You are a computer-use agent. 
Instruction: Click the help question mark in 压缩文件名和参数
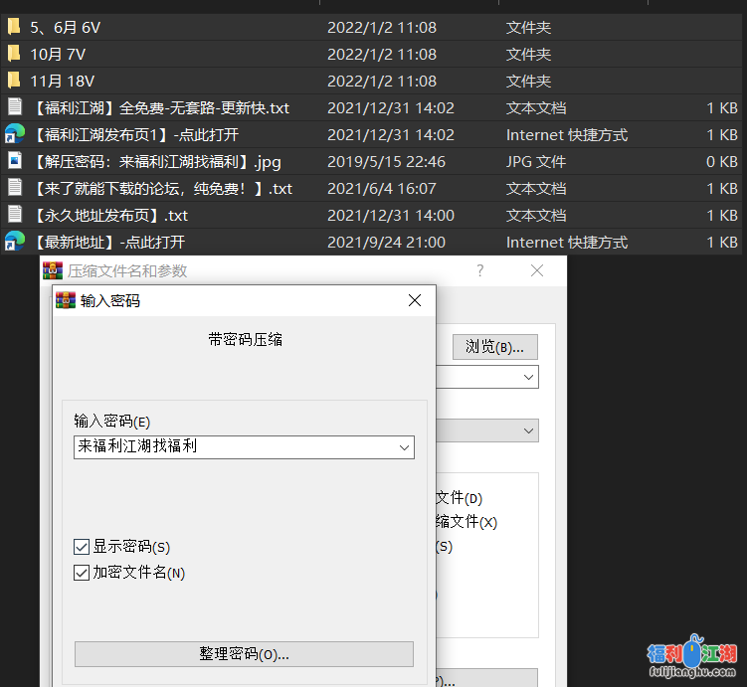click(x=480, y=270)
